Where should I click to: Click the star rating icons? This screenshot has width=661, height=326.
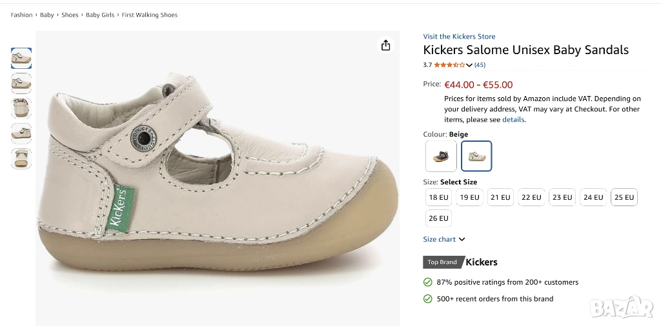click(x=449, y=65)
